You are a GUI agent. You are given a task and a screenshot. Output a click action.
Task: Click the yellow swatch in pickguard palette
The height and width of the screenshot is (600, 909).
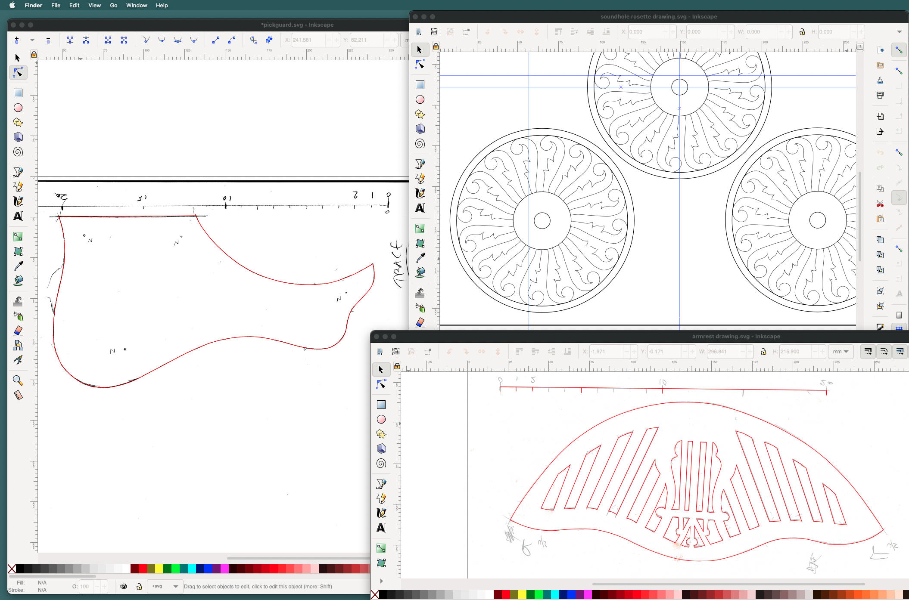pyautogui.click(x=159, y=569)
